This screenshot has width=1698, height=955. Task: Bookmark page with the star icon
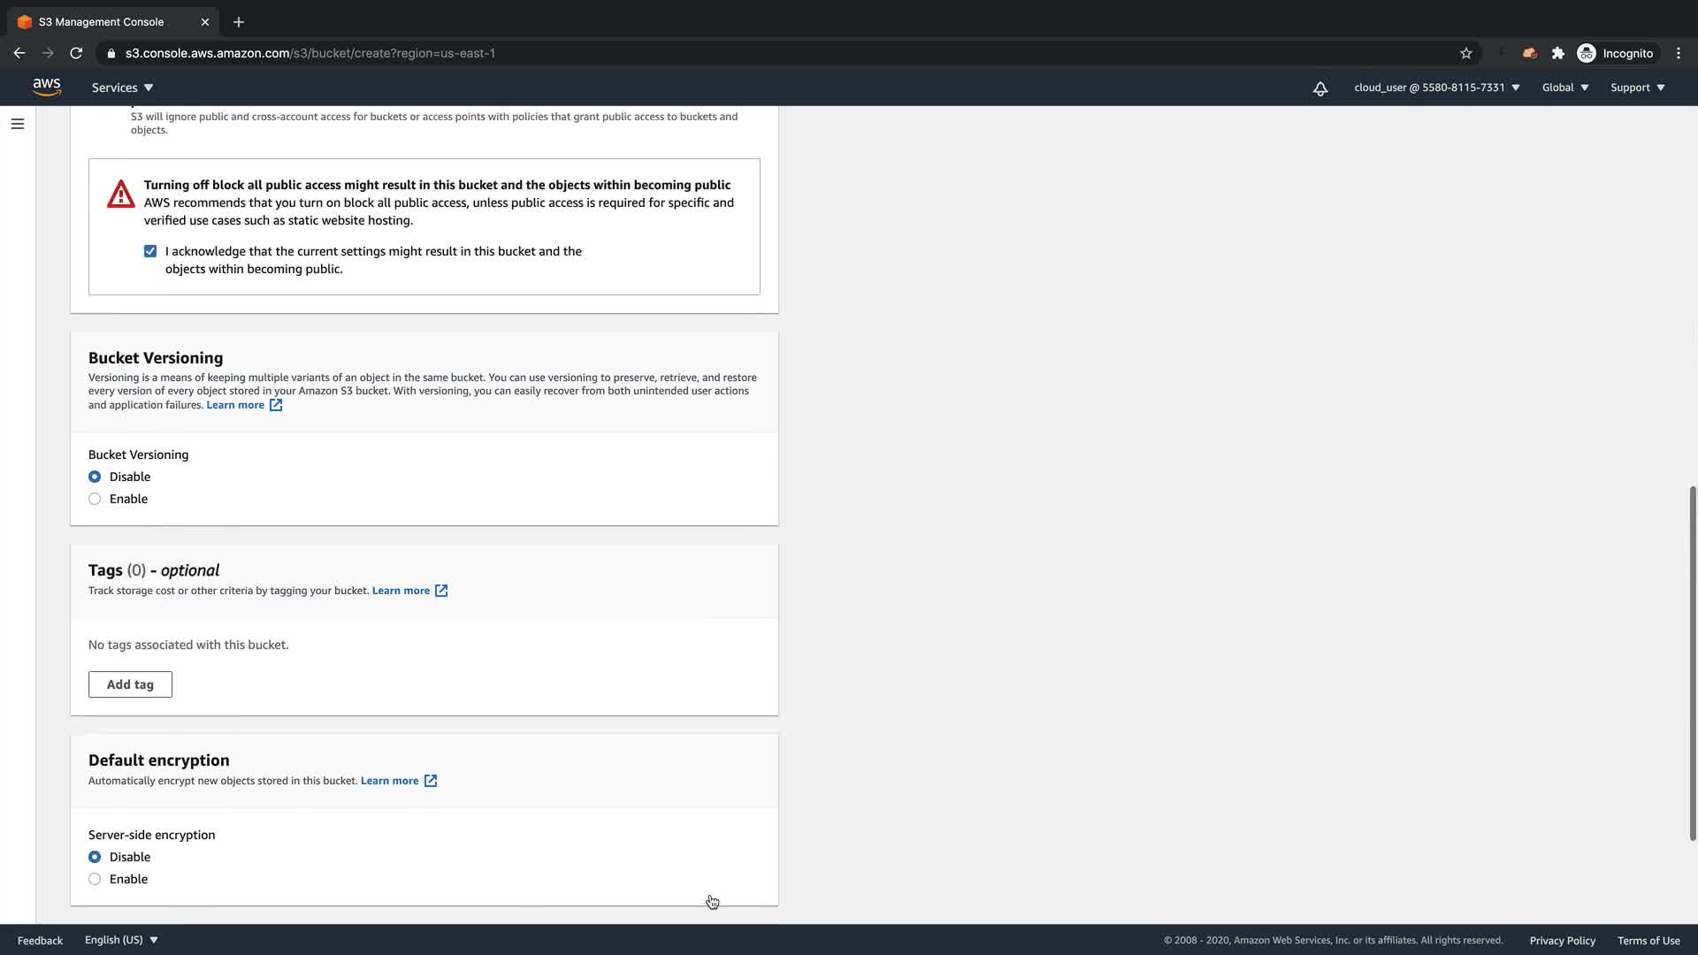point(1466,53)
